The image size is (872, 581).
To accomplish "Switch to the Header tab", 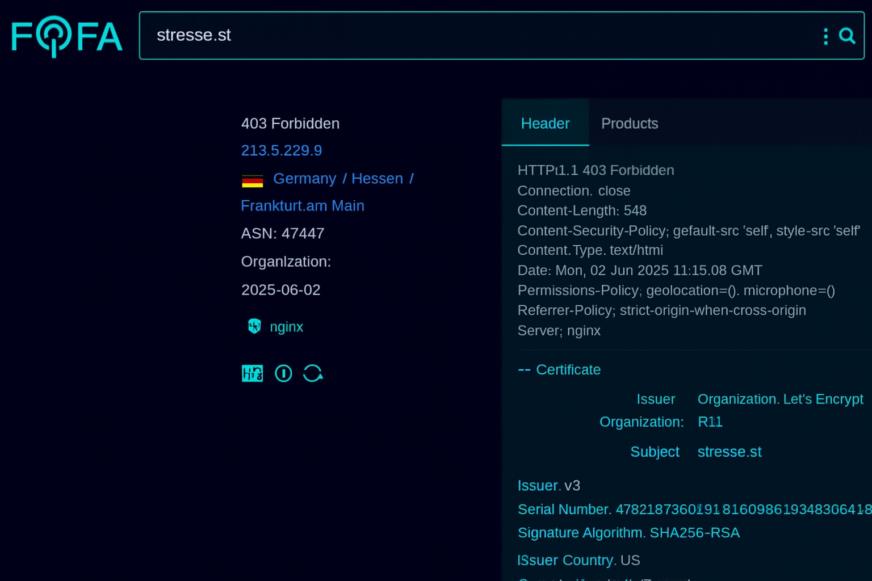I will [544, 124].
